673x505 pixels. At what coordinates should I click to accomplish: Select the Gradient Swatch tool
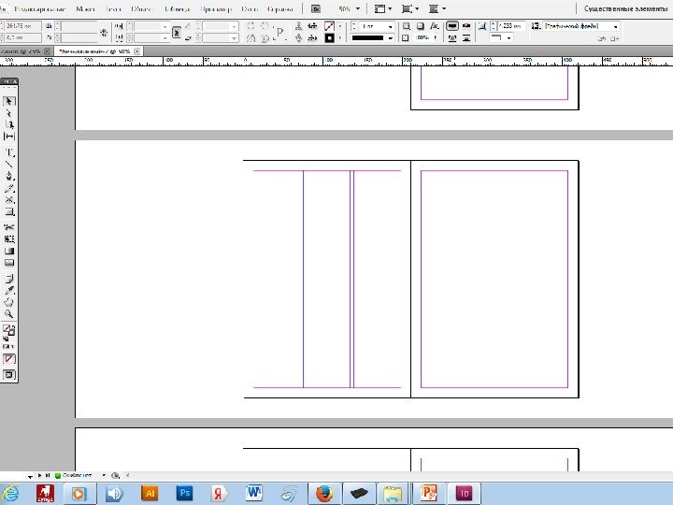pos(9,251)
